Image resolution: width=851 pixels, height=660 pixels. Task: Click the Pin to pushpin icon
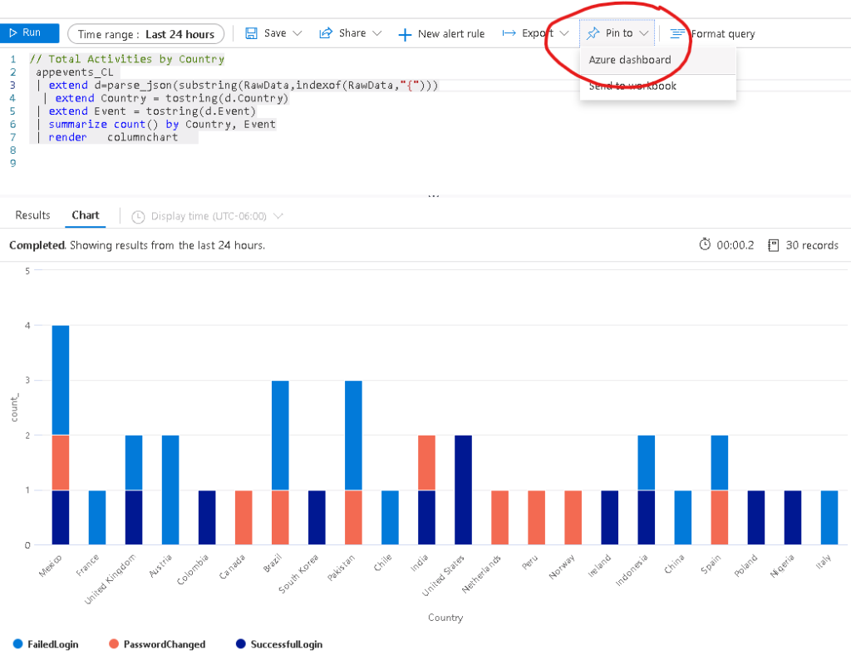coord(593,34)
